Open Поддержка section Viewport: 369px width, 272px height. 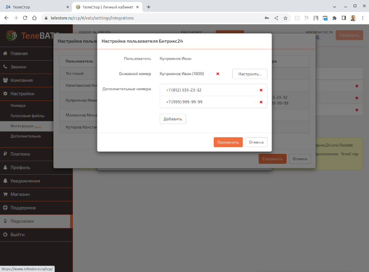click(x=36, y=208)
